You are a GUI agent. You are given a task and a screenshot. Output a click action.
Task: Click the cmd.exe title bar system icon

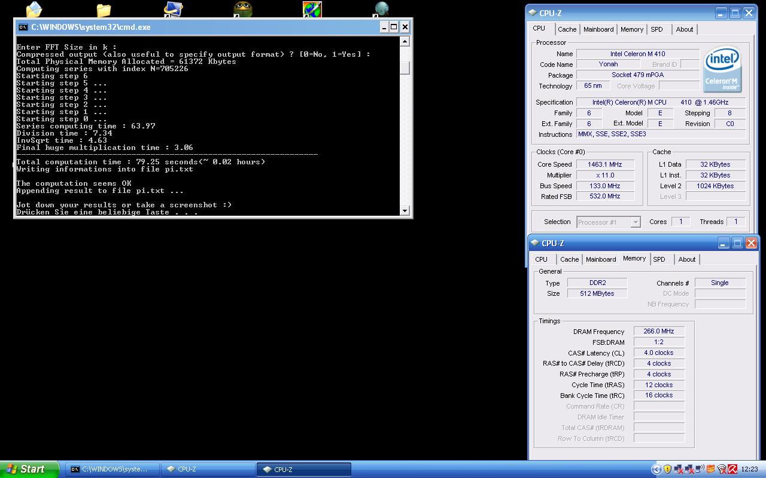point(23,27)
